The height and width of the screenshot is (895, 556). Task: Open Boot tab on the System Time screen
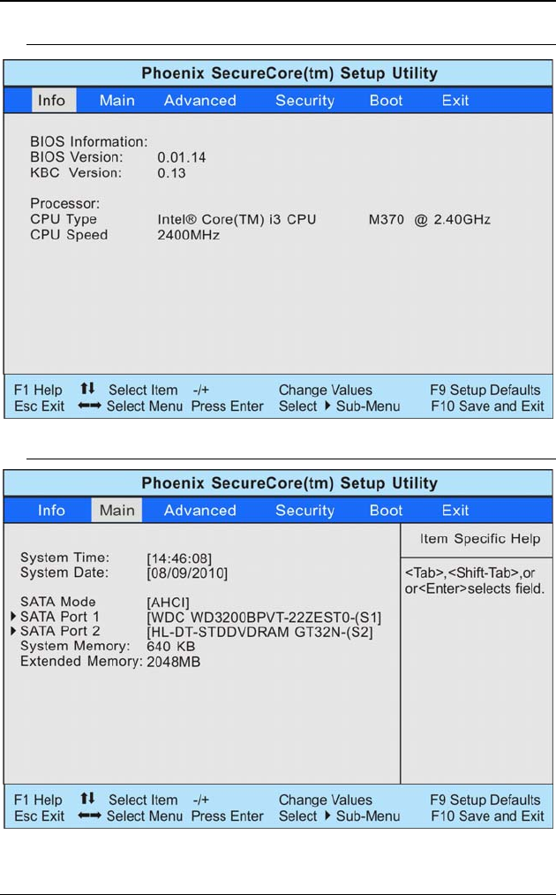click(386, 511)
